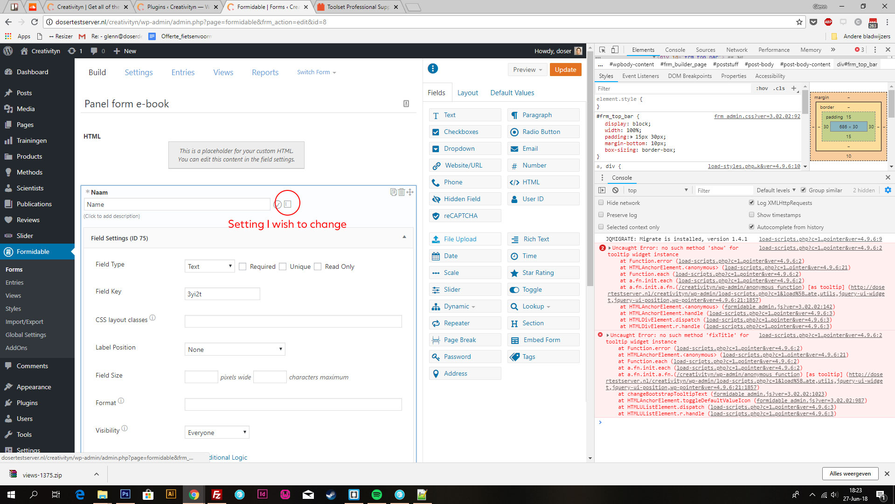Click the Update button
The width and height of the screenshot is (895, 504).
565,70
